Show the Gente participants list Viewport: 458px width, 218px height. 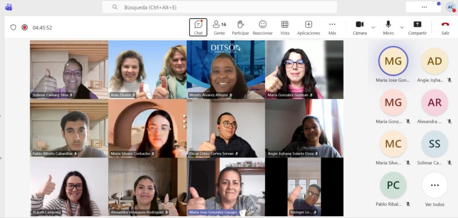click(x=219, y=27)
